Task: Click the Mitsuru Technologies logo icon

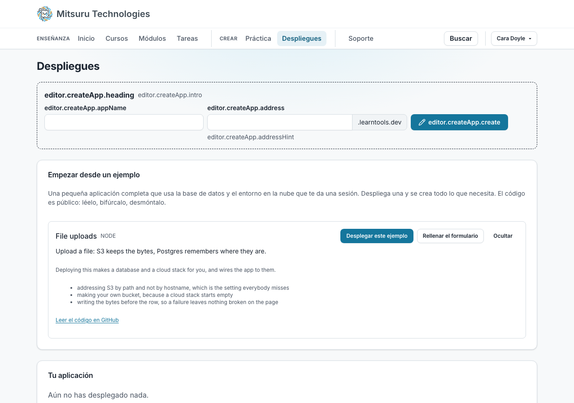Action: (x=45, y=14)
